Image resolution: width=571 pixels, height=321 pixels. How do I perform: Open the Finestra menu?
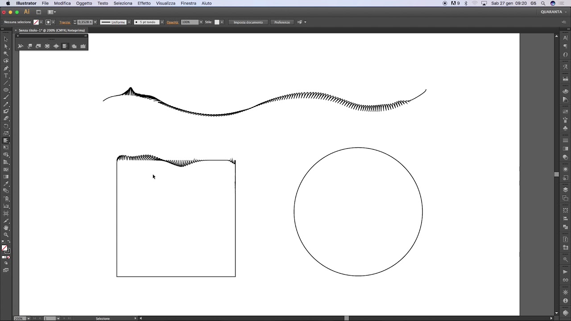[188, 3]
